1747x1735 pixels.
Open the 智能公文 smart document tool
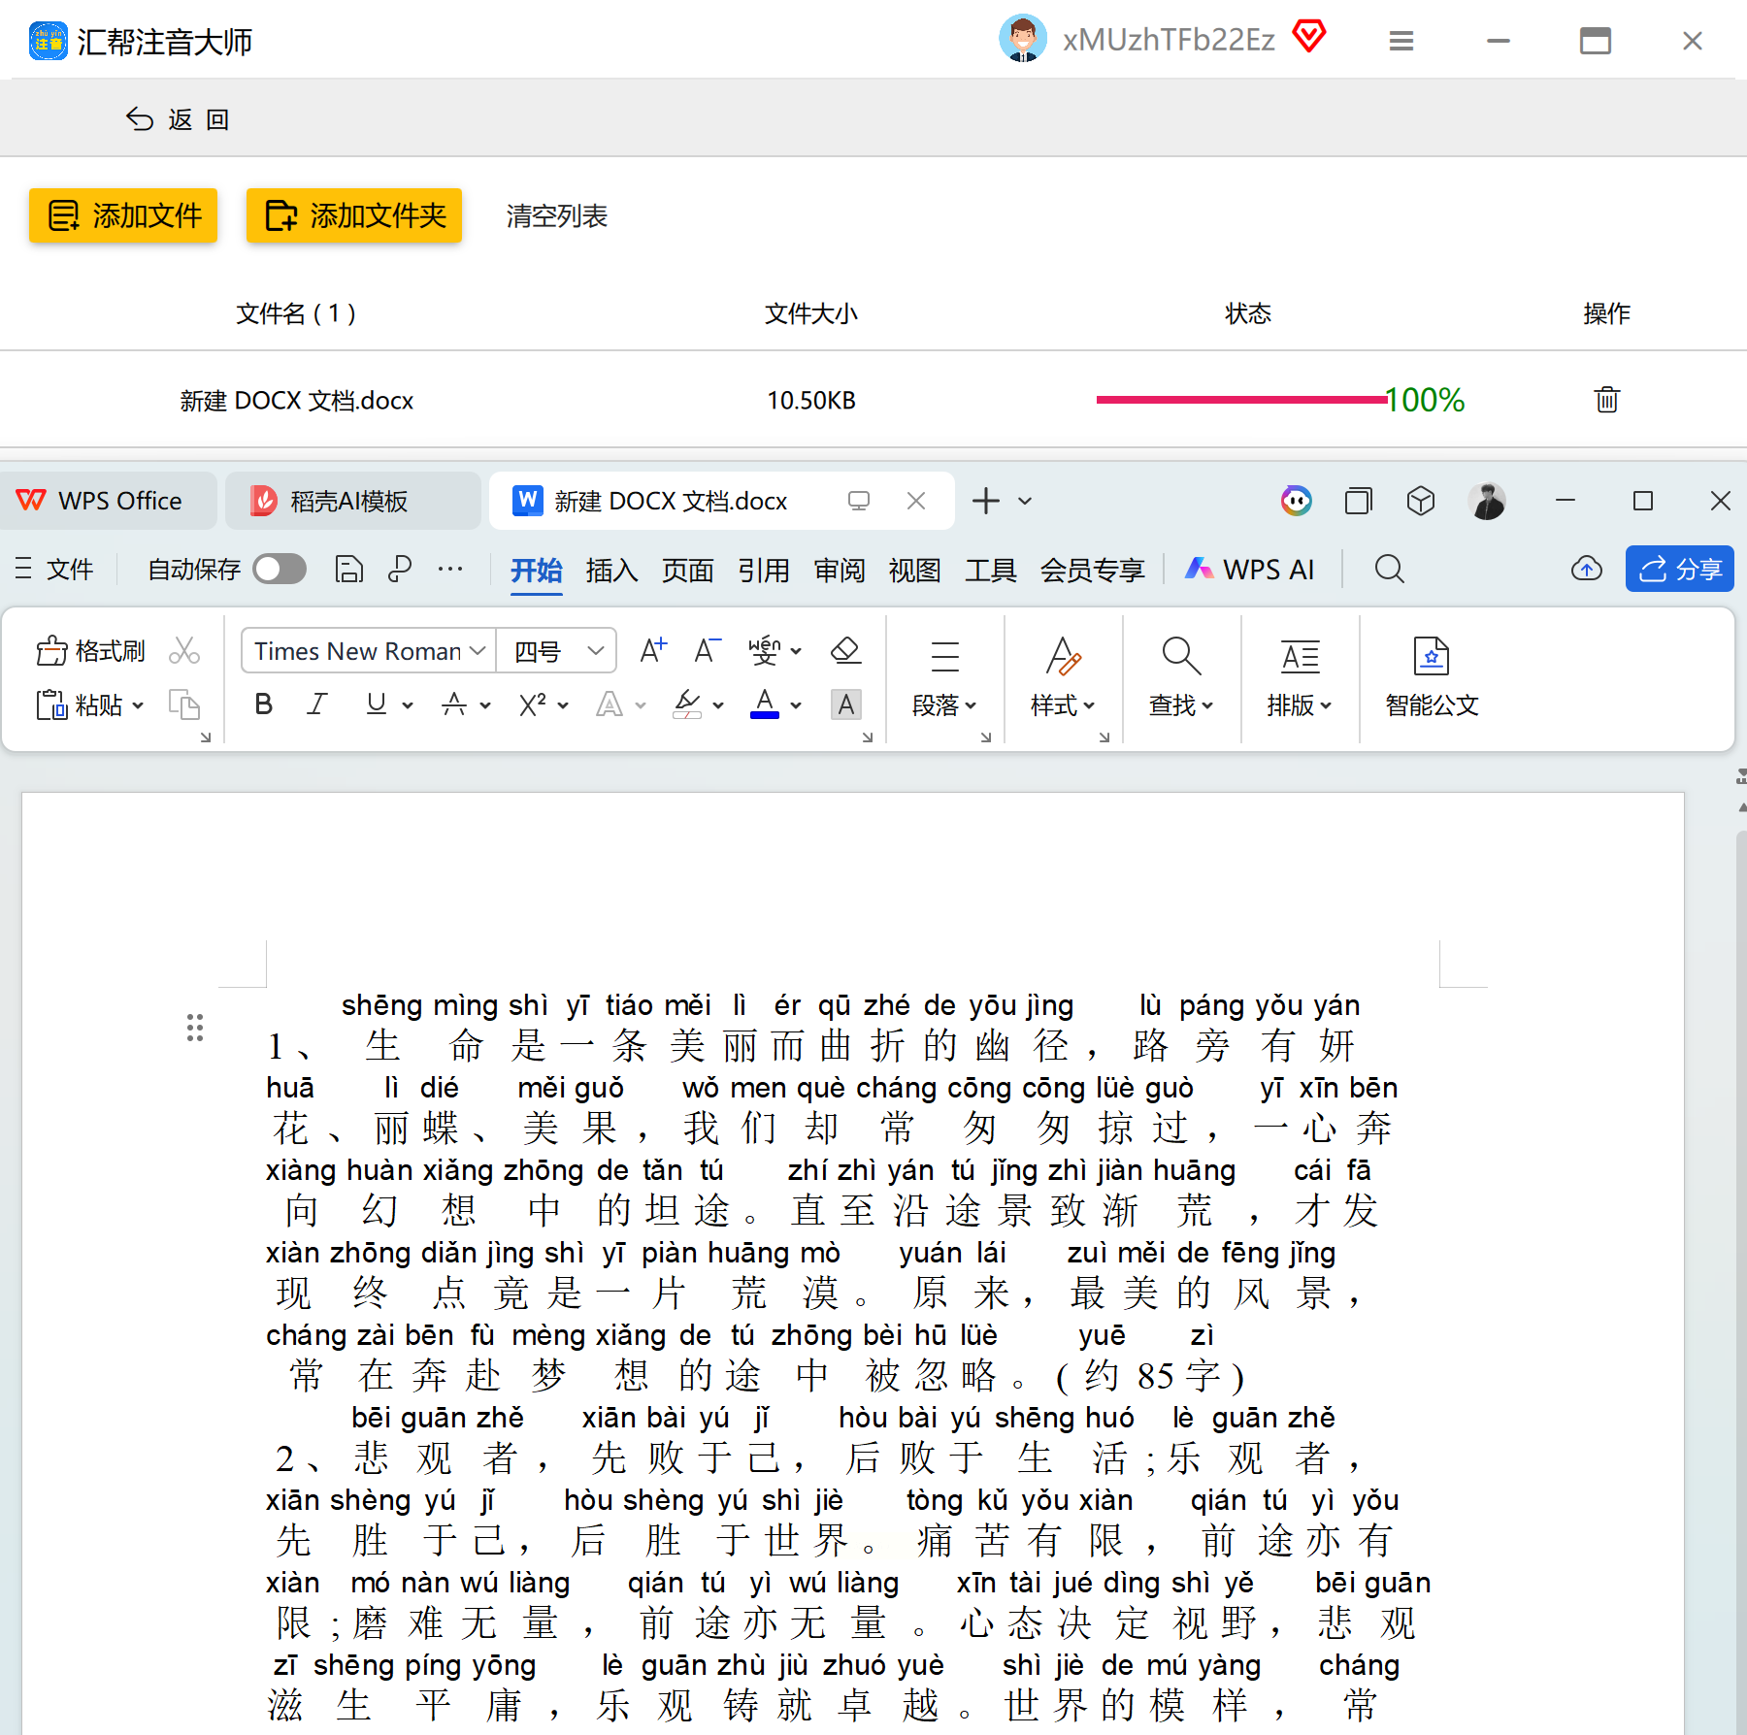(x=1431, y=675)
